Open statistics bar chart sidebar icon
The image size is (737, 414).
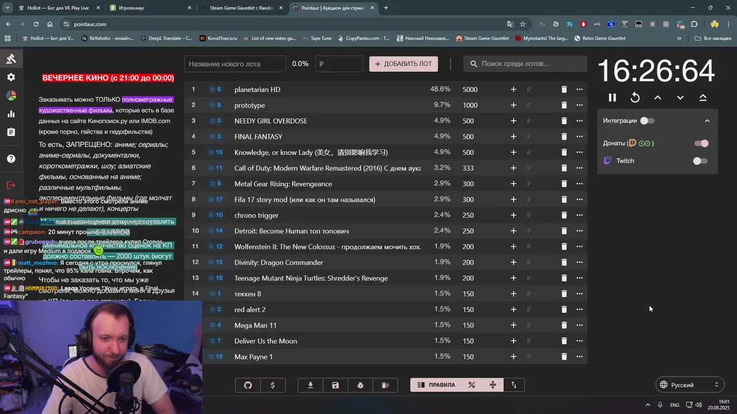pyautogui.click(x=11, y=114)
